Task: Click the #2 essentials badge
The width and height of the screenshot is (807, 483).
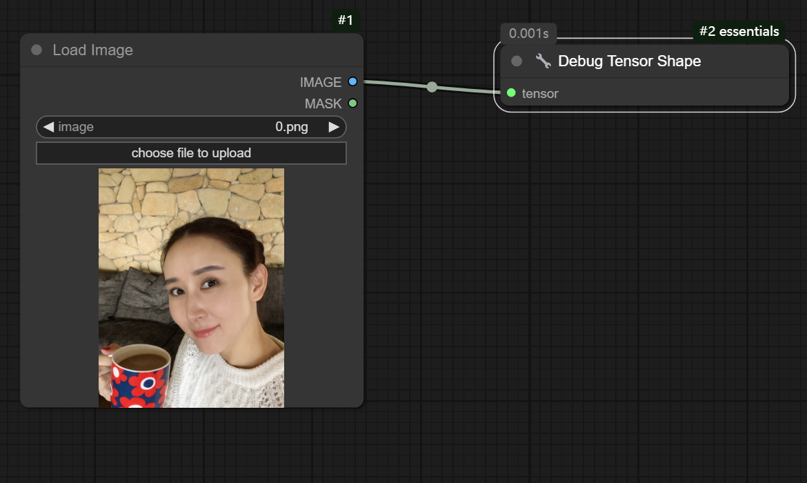Action: (x=739, y=31)
